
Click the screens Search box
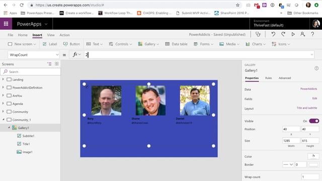coord(31,71)
